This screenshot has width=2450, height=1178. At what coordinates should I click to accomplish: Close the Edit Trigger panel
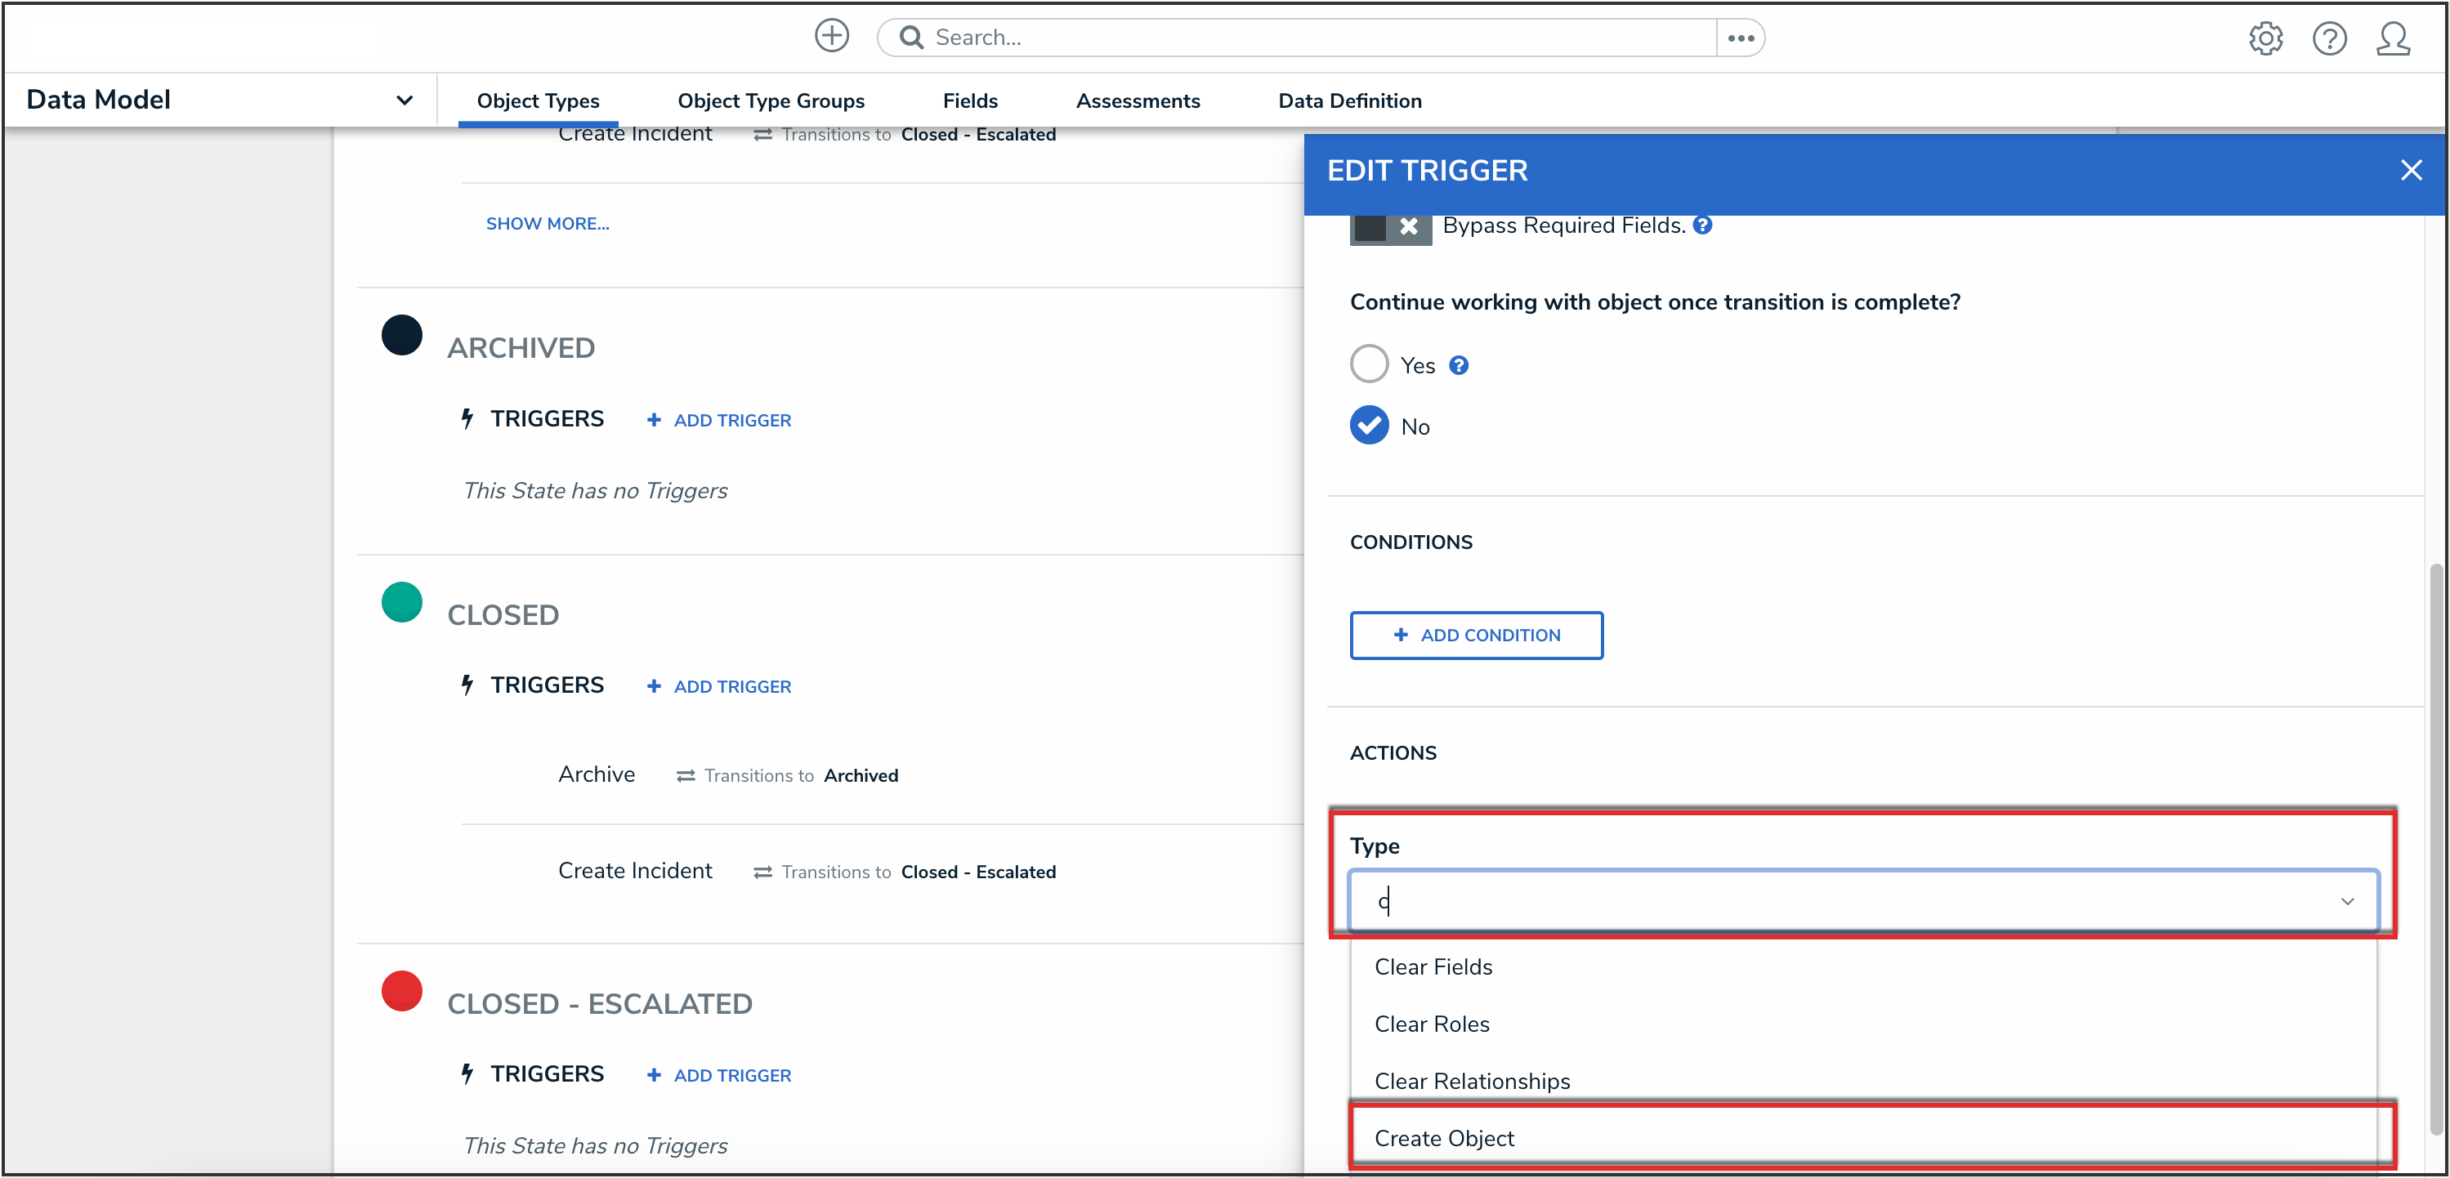pos(2410,170)
